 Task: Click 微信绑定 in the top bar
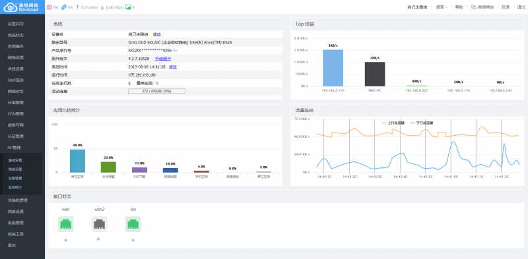point(486,7)
